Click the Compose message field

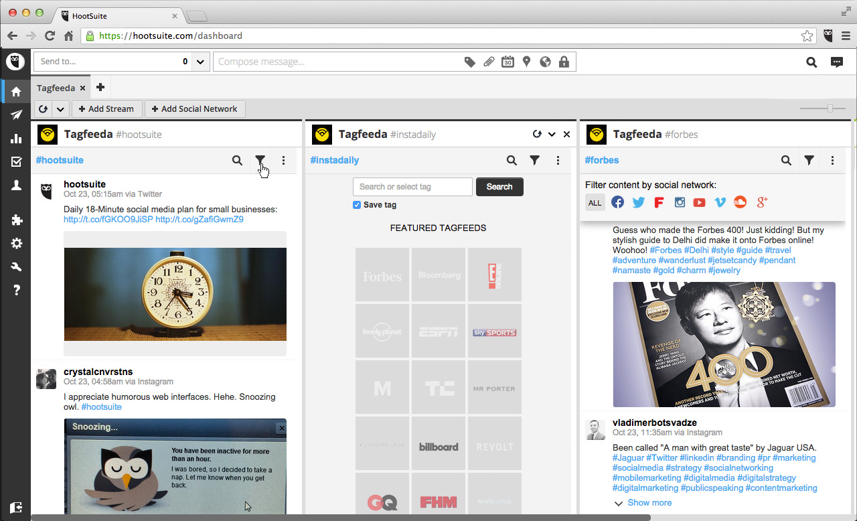[337, 62]
